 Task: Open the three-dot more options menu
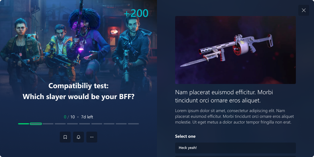(x=92, y=137)
